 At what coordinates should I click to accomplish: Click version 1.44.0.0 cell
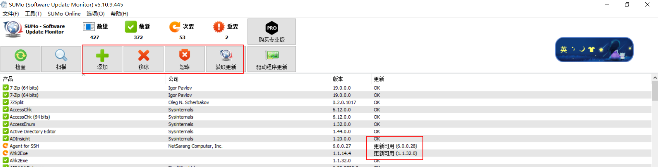pos(342,131)
